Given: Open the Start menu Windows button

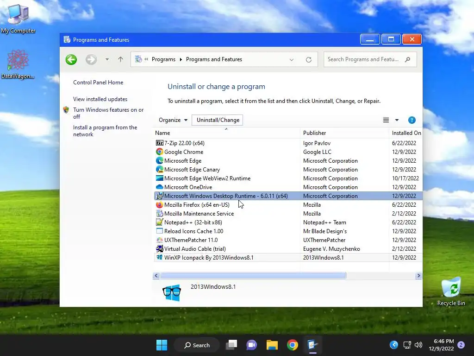Looking at the screenshot, I should (162, 345).
